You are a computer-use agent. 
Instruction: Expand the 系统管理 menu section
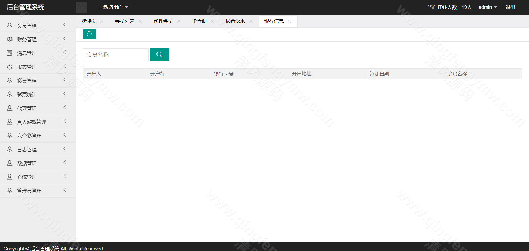click(27, 177)
